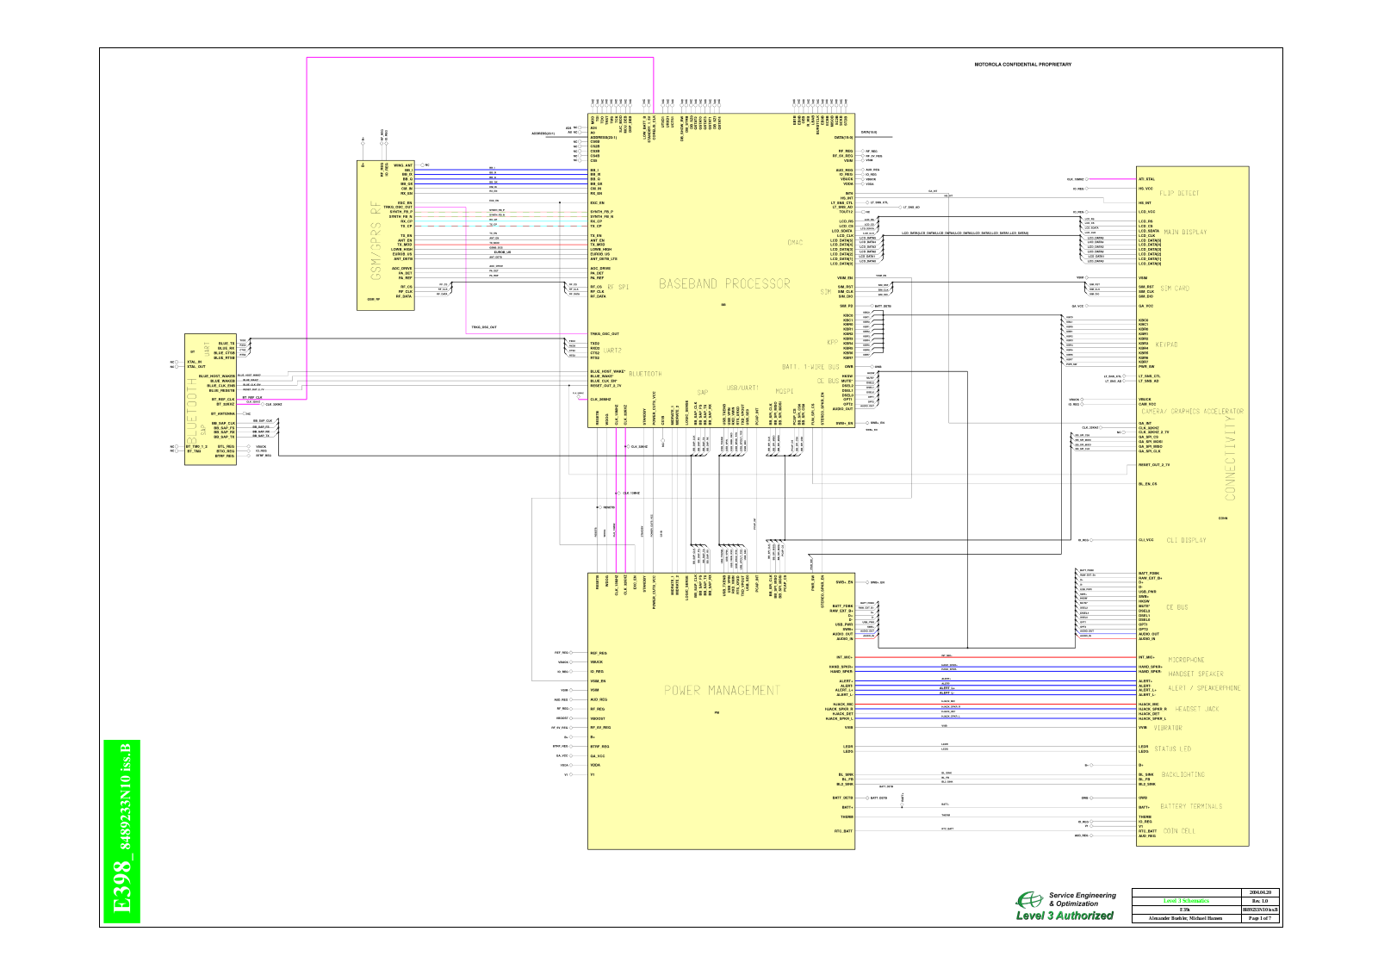1378x975 pixels.
Task: Click 'CE BUS' label in connectivity block
Action: (1176, 607)
